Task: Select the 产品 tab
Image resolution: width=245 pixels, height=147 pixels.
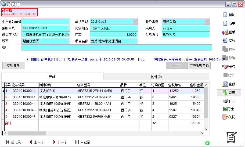Action: coord(52,77)
